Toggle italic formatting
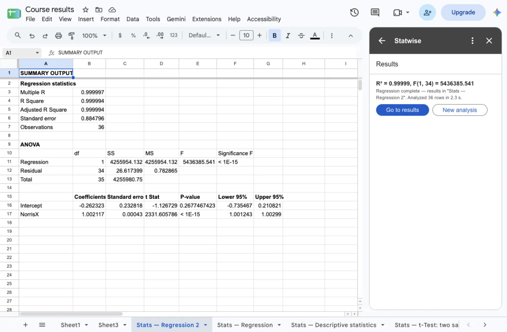The height and width of the screenshot is (332, 507). click(288, 35)
